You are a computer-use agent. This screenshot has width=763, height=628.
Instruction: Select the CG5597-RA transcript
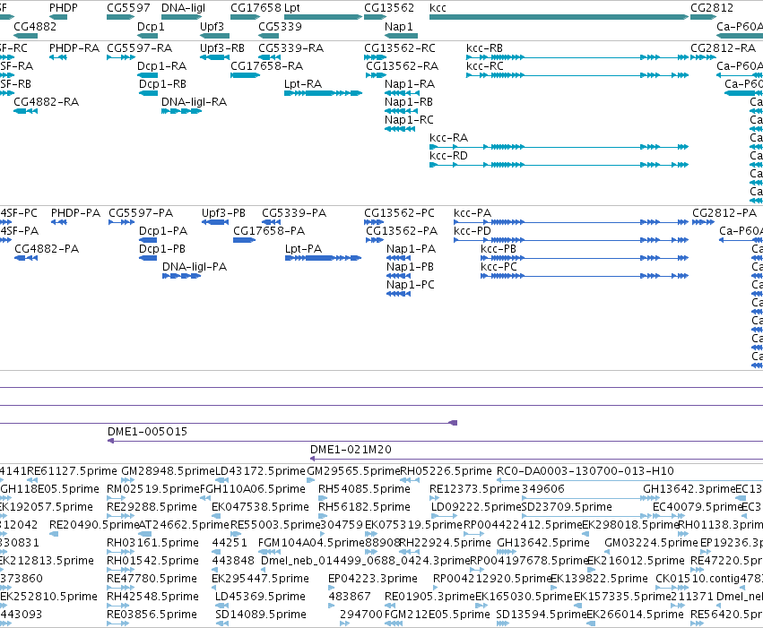(121, 57)
